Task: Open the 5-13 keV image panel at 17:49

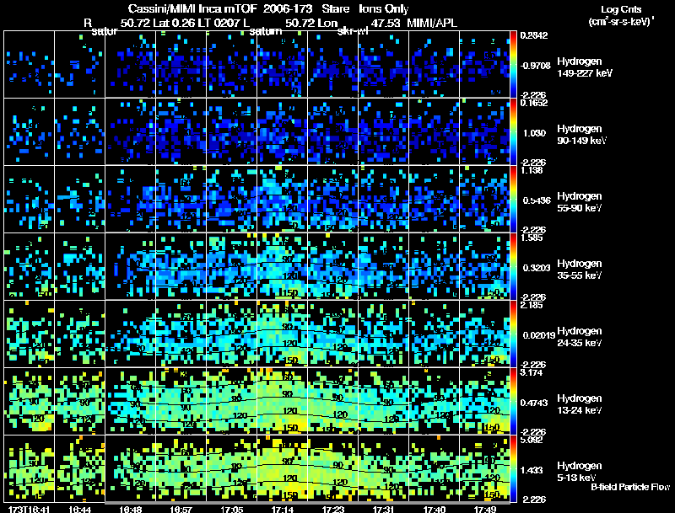Action: click(x=485, y=468)
